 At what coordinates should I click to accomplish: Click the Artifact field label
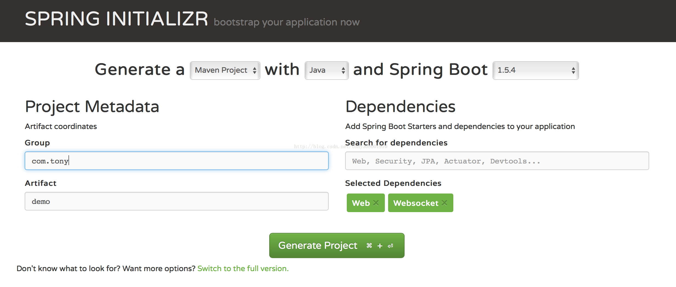click(x=41, y=183)
